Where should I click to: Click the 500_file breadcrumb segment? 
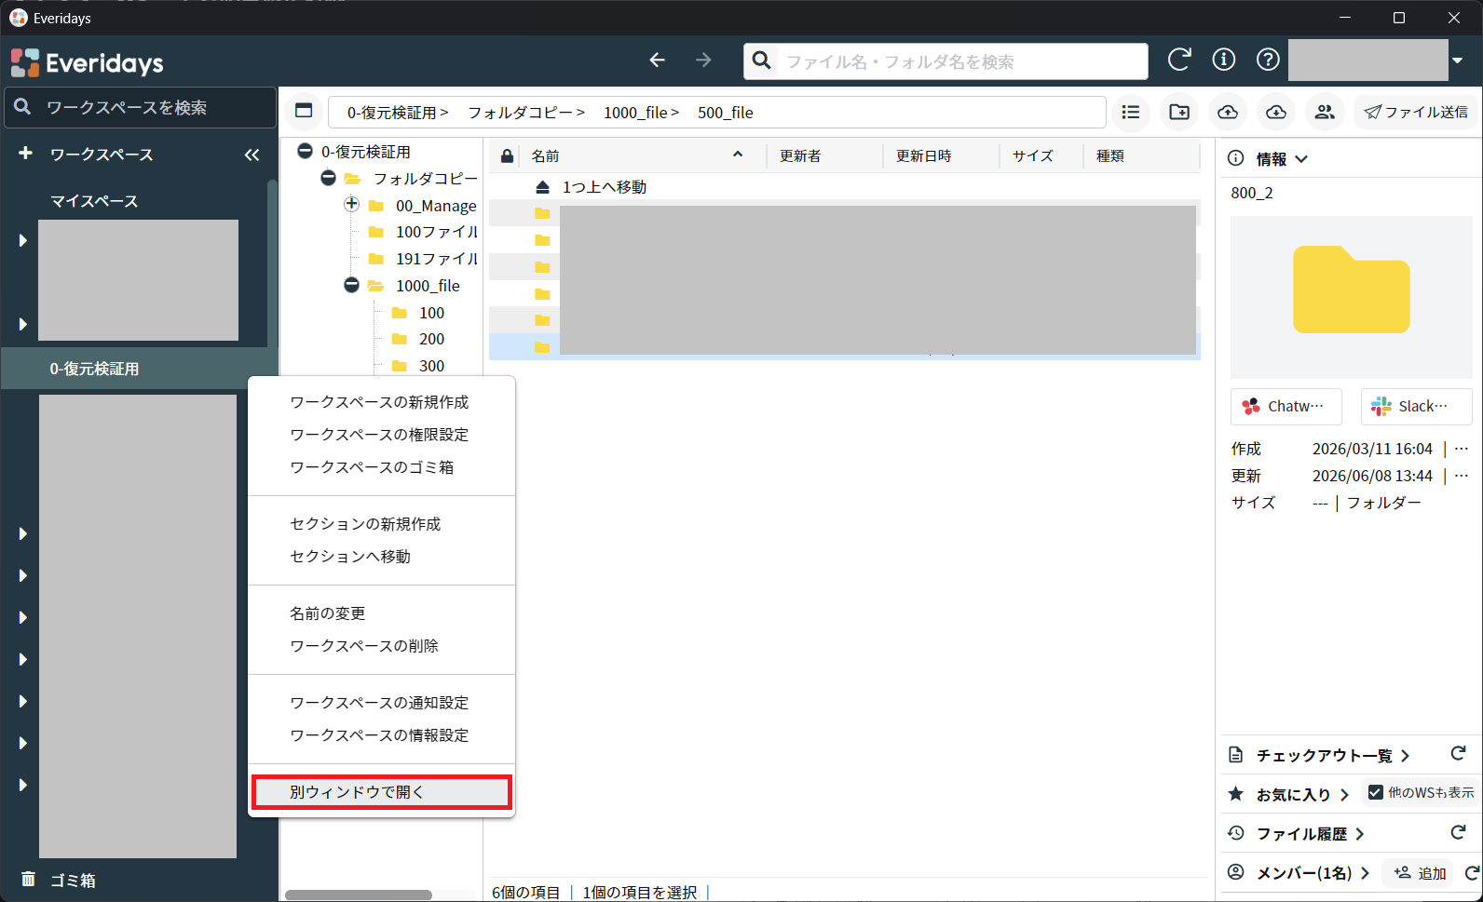click(x=726, y=113)
